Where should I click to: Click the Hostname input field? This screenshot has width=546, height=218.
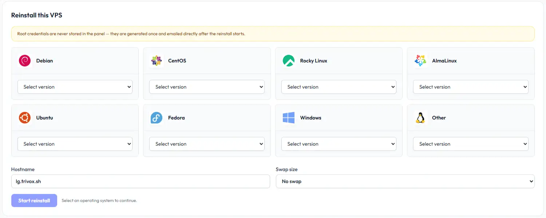[141, 181]
